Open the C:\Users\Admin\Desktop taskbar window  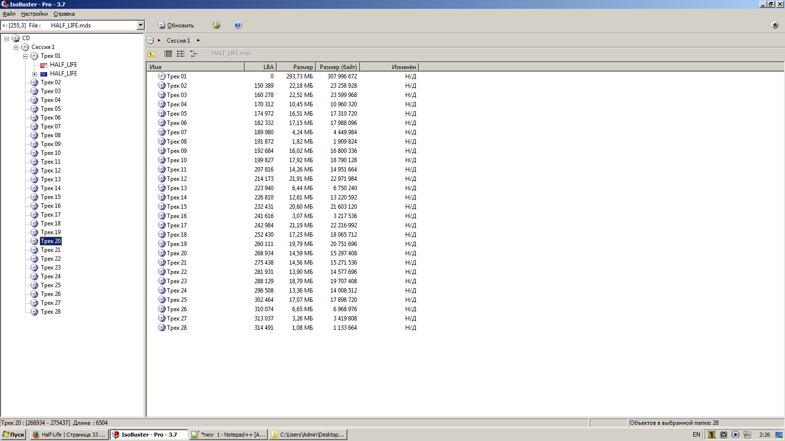point(308,435)
